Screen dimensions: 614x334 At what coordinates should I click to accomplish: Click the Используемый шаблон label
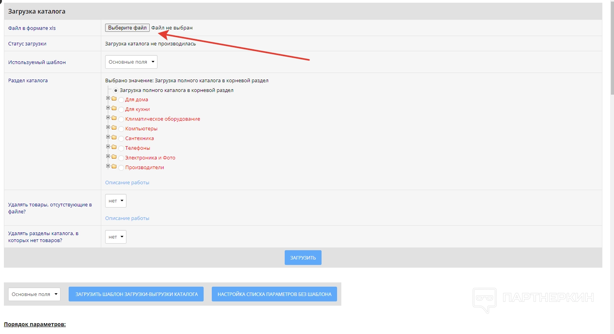37,62
